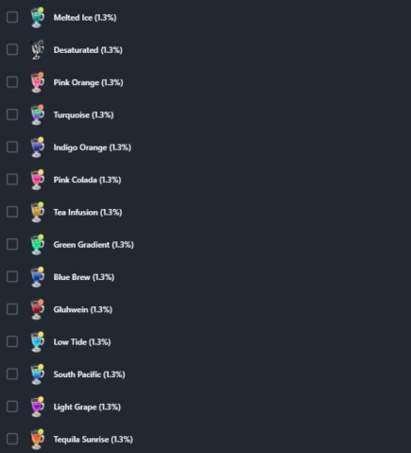Click the Low Tide cocktail icon
411x453 pixels.
37,342
